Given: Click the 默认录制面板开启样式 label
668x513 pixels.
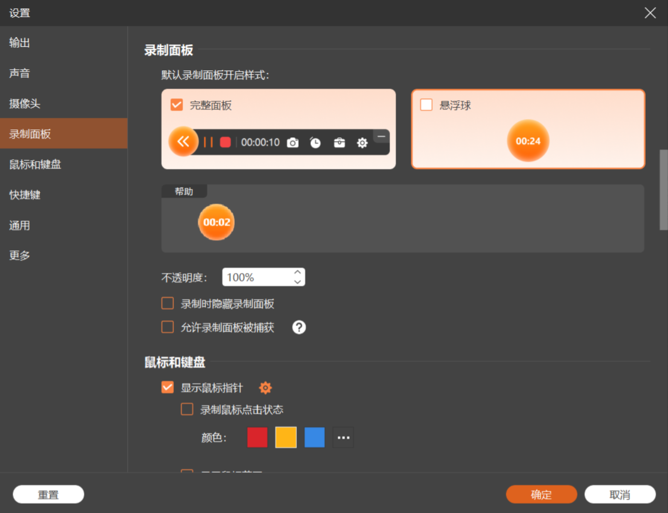Looking at the screenshot, I should [x=215, y=75].
